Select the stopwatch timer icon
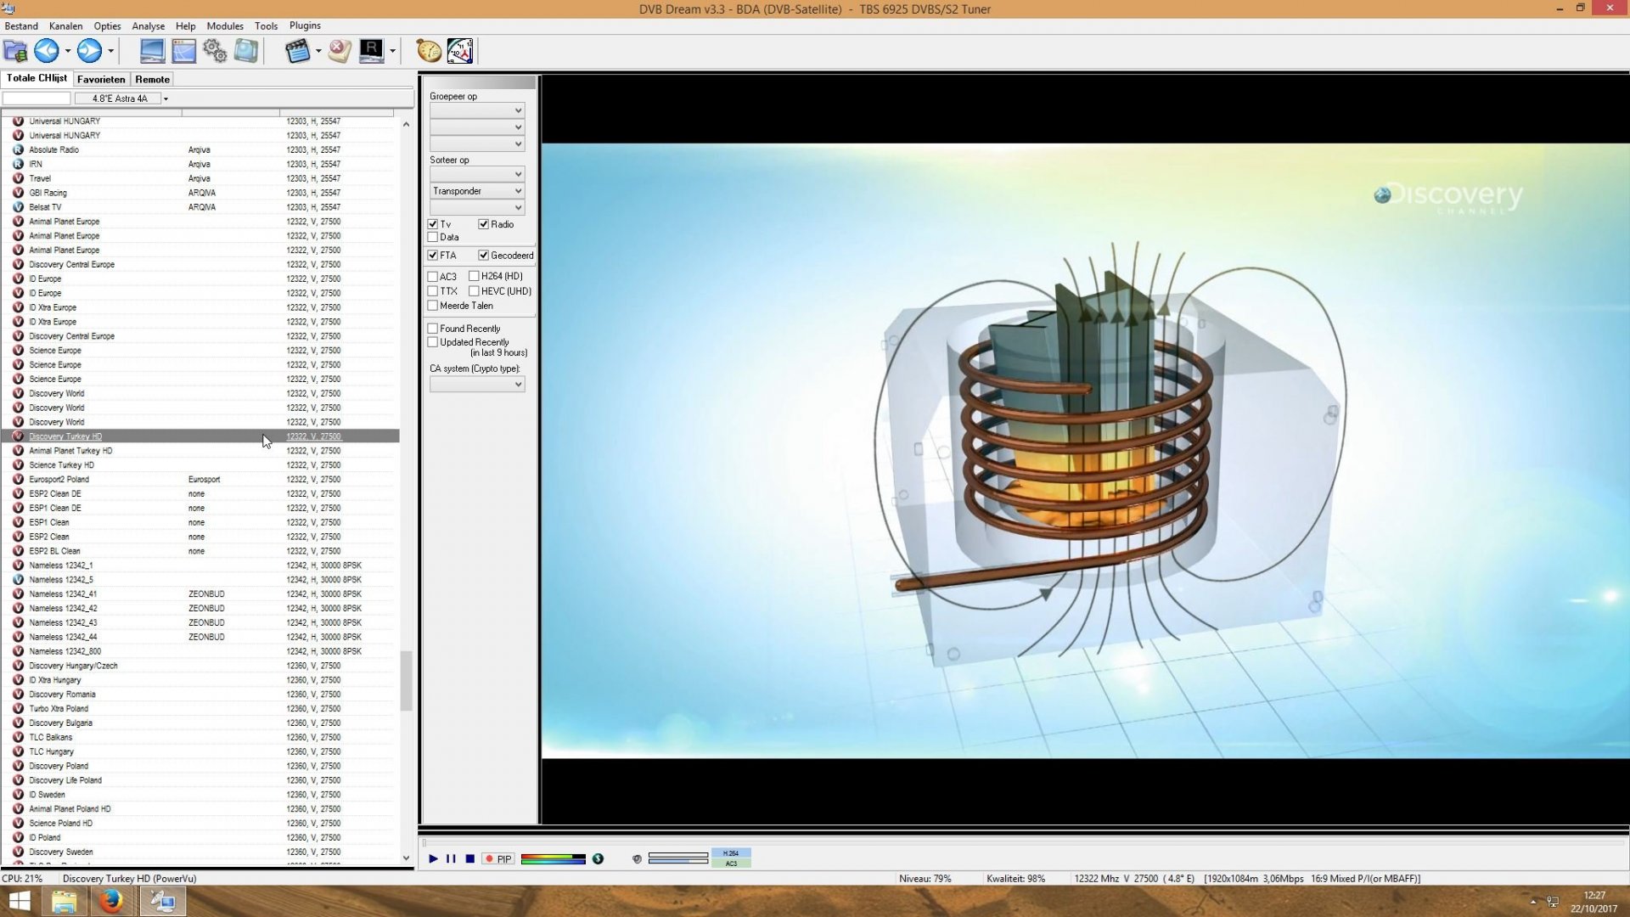This screenshot has height=917, width=1630. pos(428,51)
